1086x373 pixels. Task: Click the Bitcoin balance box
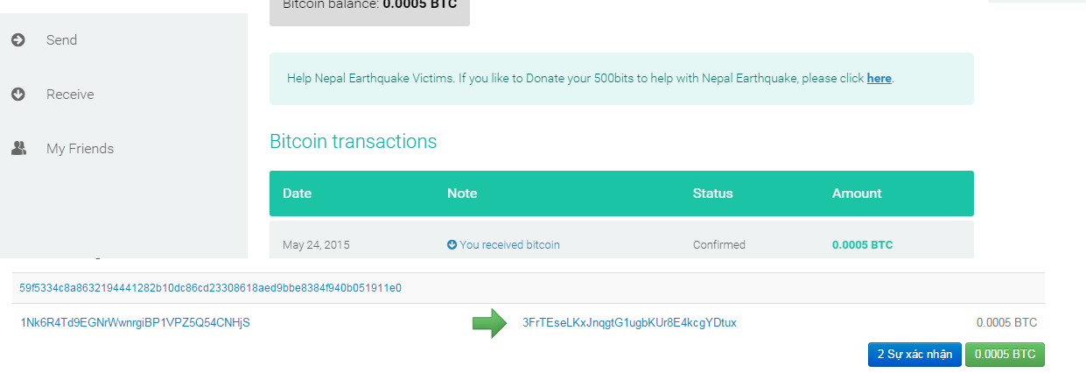[369, 9]
